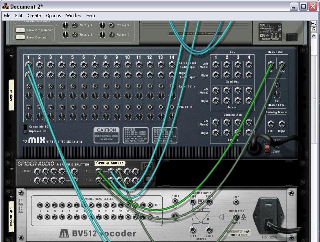Click Aux Return 2 left jack
Image resolution: width=320 pixels, height=242 pixels.
point(227,90)
